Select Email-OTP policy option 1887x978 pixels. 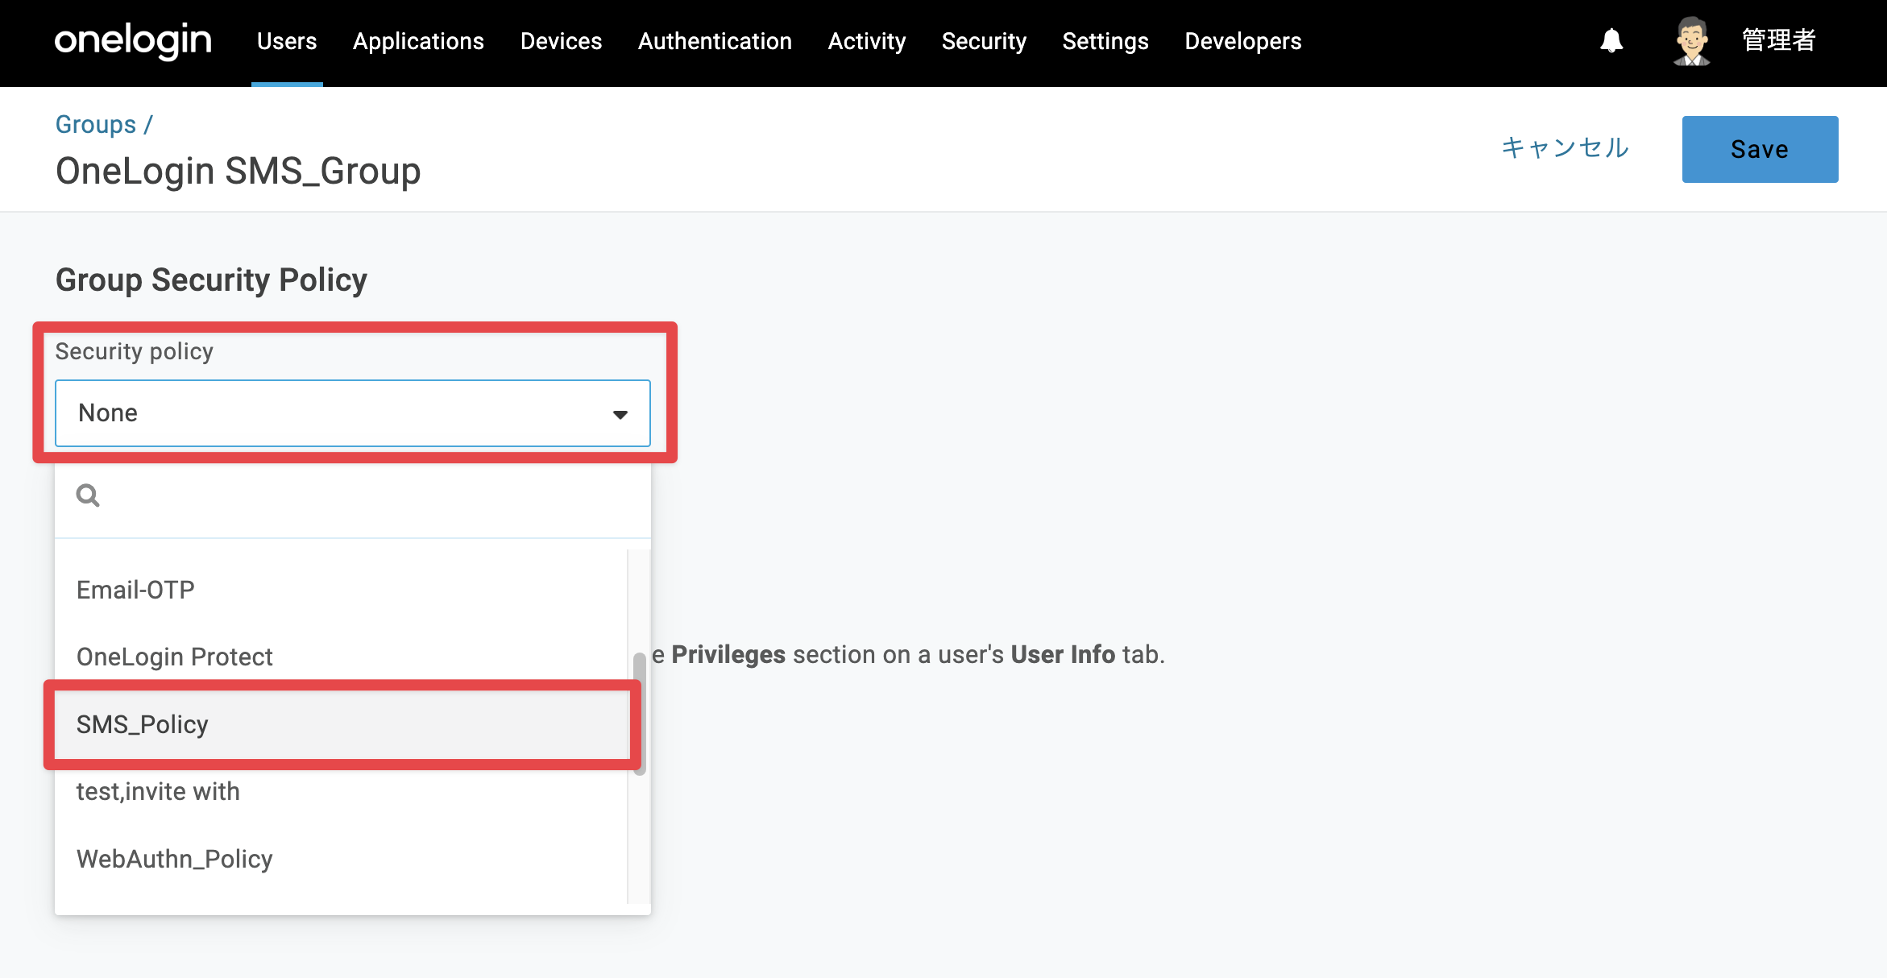(342, 590)
